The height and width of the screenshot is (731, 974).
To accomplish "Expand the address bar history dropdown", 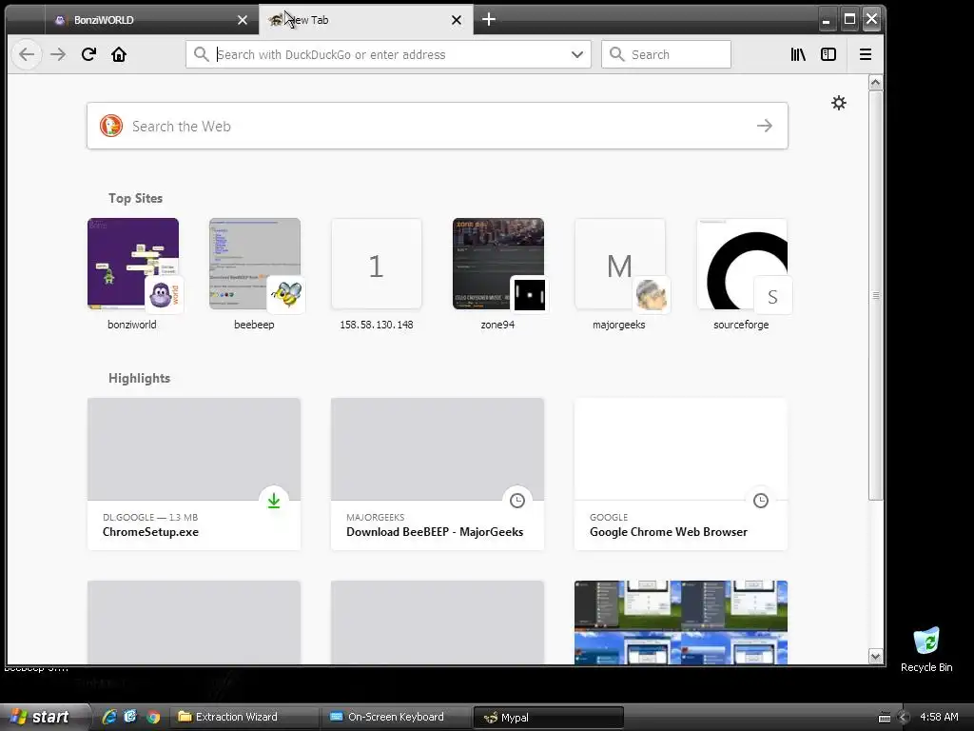I will [577, 54].
